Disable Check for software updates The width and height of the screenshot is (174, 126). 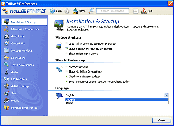point(66,76)
